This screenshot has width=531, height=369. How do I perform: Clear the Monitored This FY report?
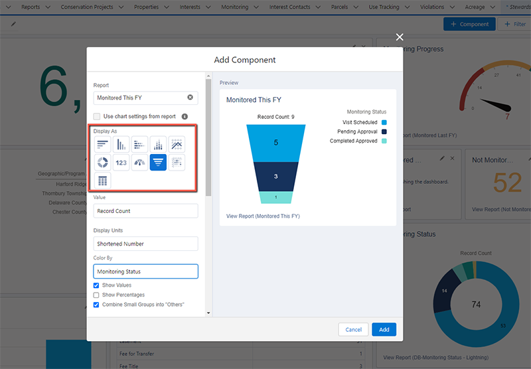coord(190,98)
